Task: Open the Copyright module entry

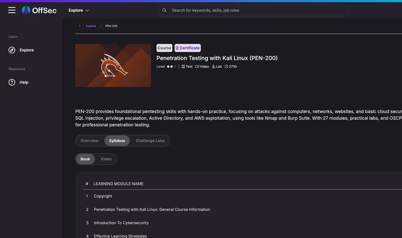Action: (x=103, y=196)
